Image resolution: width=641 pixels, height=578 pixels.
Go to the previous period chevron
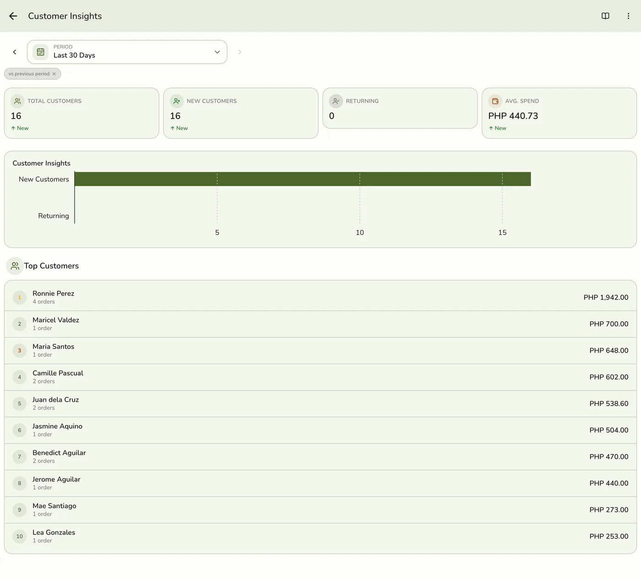pyautogui.click(x=15, y=52)
